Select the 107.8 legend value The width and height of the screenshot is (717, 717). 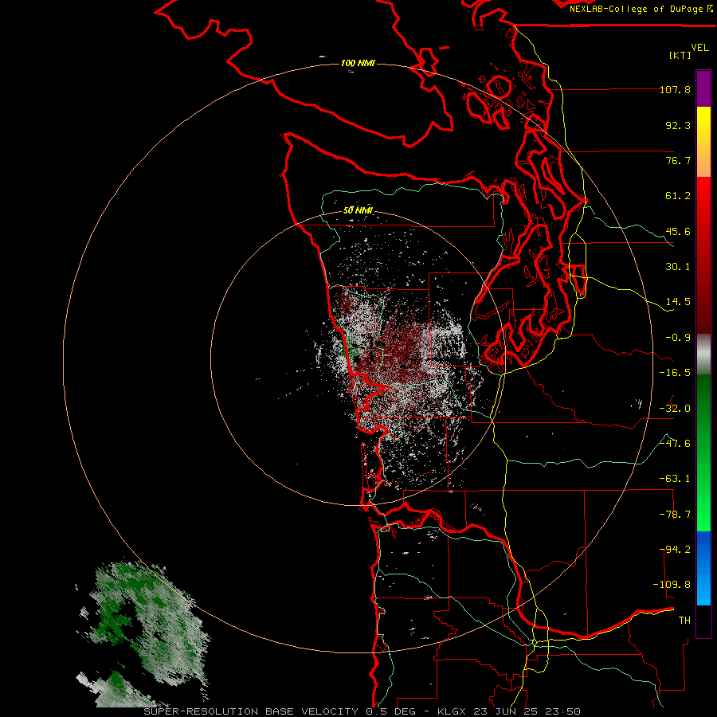(675, 89)
